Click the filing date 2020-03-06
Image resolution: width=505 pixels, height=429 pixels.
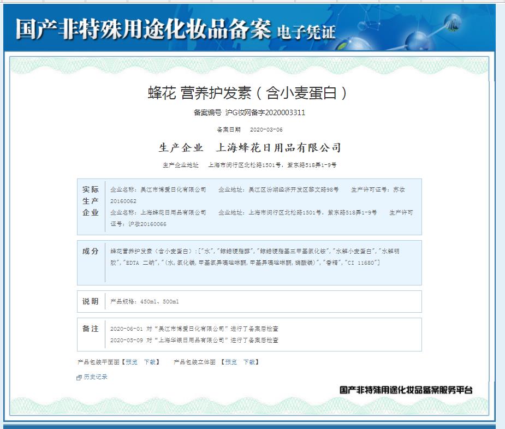coord(266,130)
